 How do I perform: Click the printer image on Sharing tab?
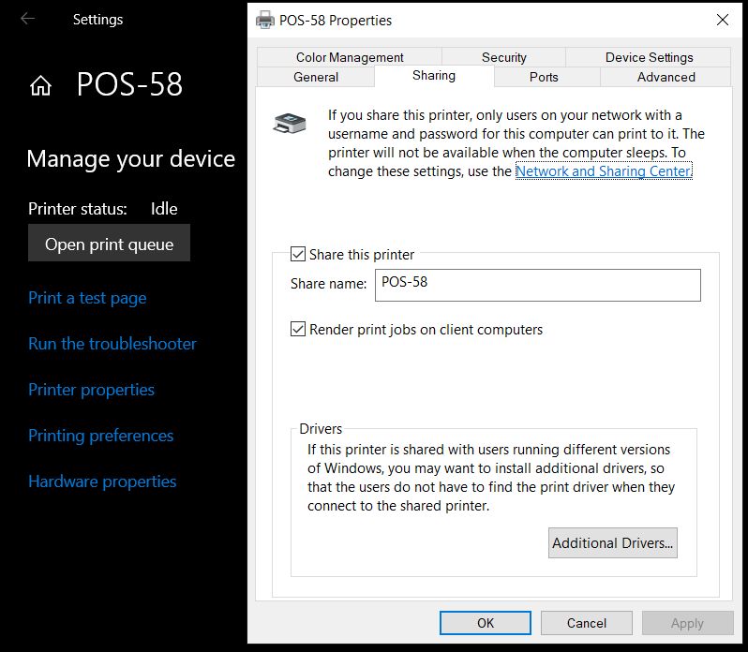tap(290, 124)
